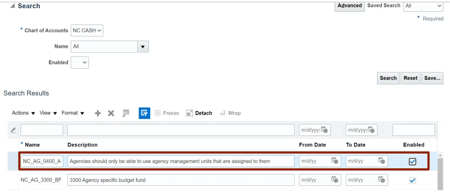Screen dimensions: 450x194
Task: Open From Date calendar for NC_AG_0400 row
Action: point(335,161)
